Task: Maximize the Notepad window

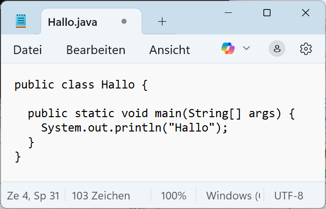Action: tap(267, 13)
